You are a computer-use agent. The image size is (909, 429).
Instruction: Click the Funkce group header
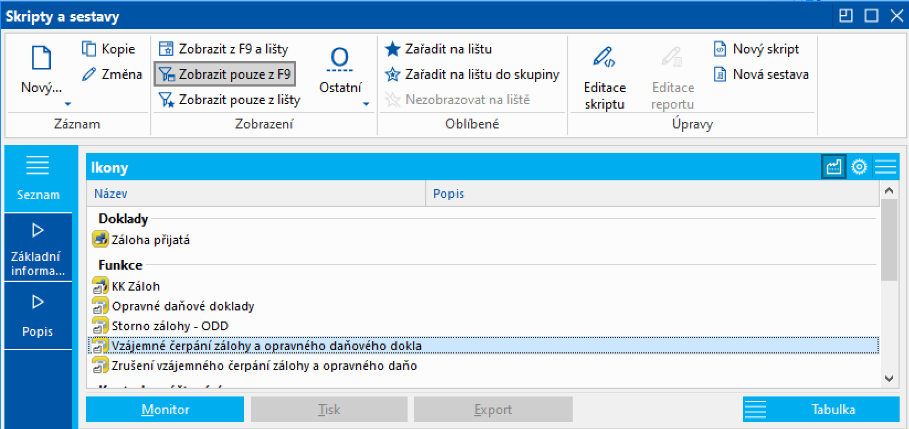tap(120, 265)
